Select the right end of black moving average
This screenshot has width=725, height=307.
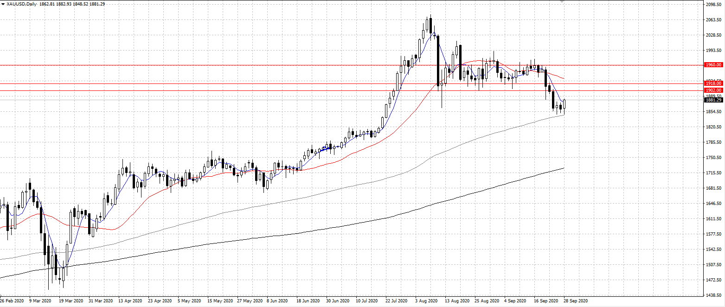563,168
